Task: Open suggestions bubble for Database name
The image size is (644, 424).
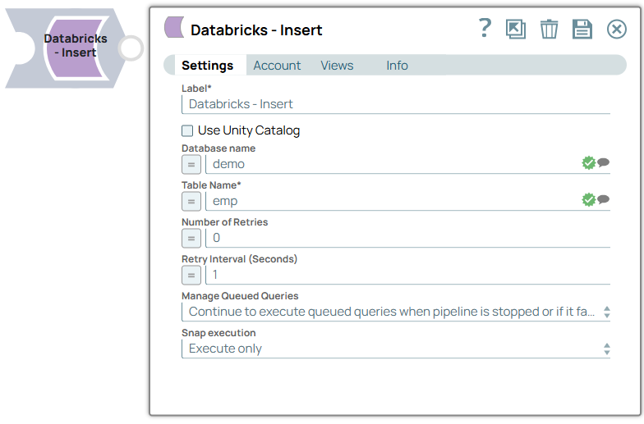Action: (x=604, y=163)
